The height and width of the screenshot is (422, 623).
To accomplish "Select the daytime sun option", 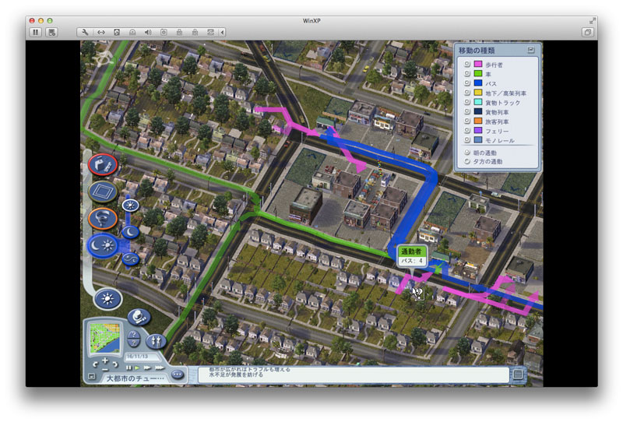I will pos(130,206).
